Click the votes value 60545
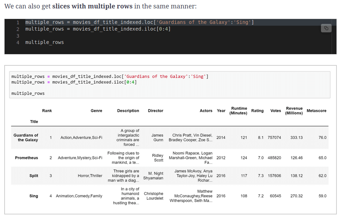This screenshot has width=340, height=219. coord(276,196)
